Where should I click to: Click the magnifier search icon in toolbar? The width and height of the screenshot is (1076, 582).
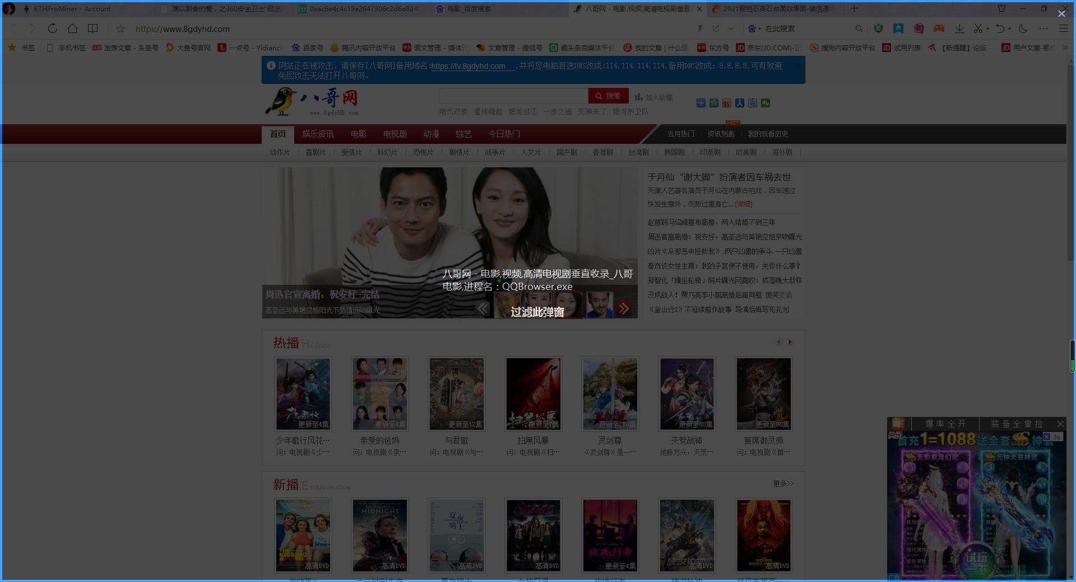tap(859, 29)
